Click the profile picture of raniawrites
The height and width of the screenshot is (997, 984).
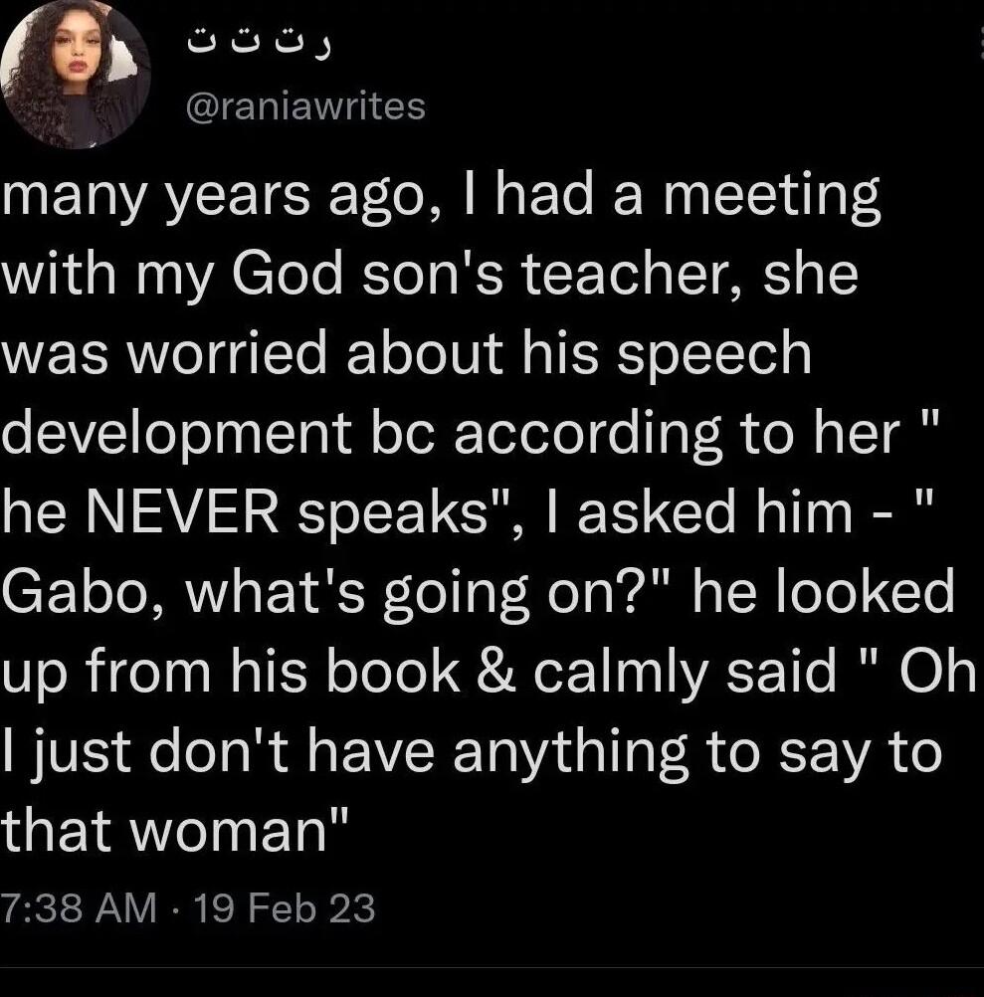(75, 74)
